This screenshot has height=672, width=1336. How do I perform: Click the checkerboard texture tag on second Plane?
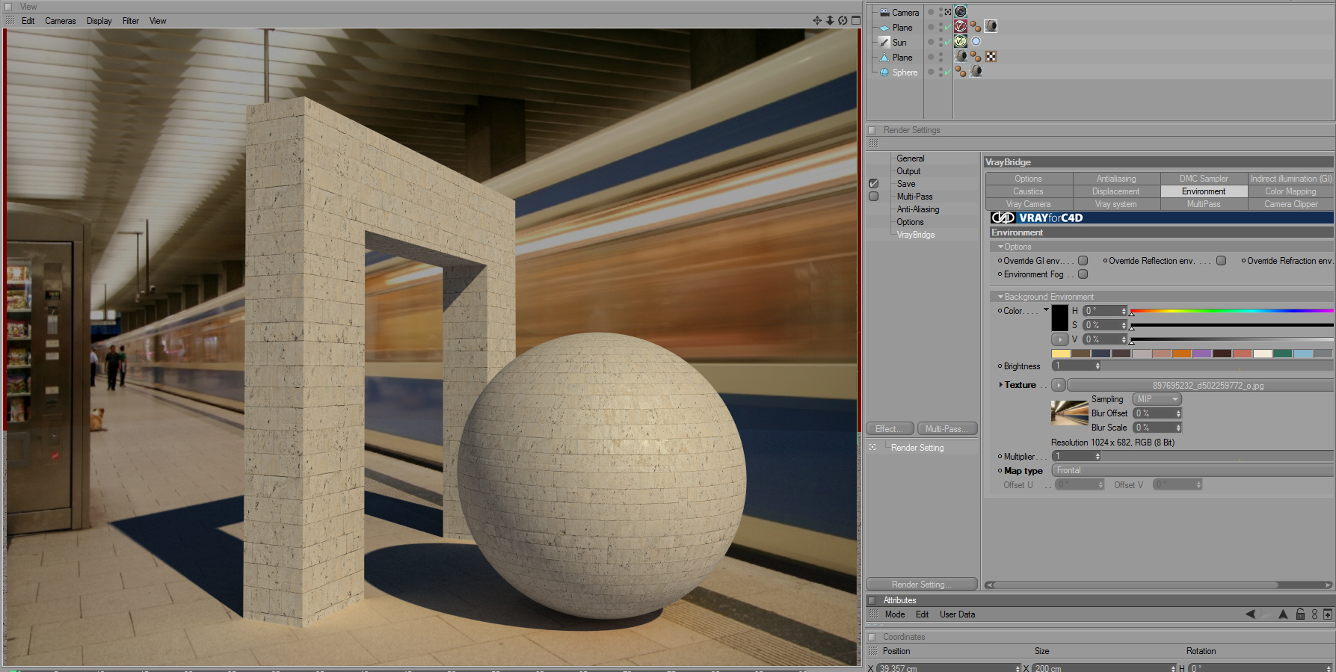(x=991, y=56)
